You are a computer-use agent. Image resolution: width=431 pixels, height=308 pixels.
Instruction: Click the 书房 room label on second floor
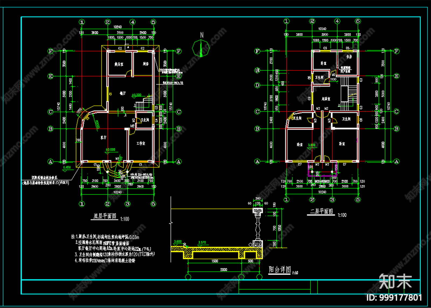point(349,57)
